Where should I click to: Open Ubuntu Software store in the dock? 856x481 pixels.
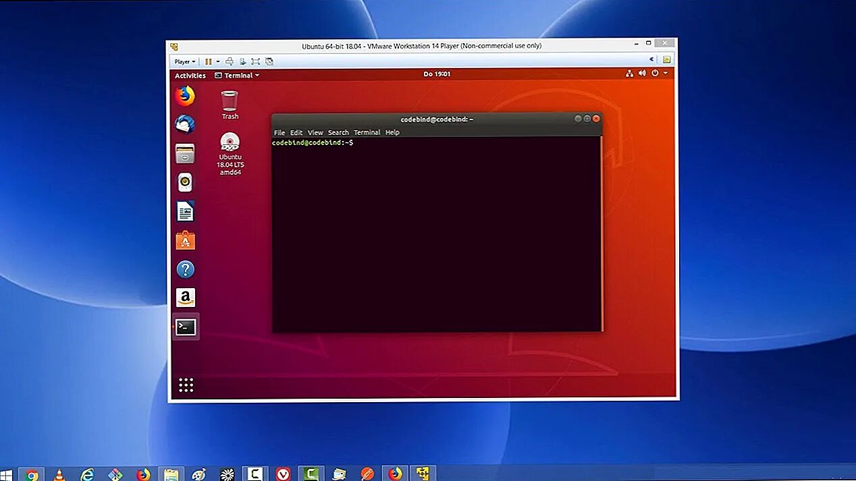coord(184,240)
